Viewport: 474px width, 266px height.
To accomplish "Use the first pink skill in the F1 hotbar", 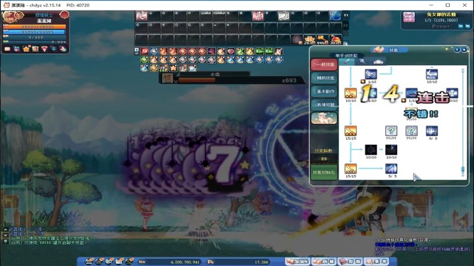I will tap(142, 16).
